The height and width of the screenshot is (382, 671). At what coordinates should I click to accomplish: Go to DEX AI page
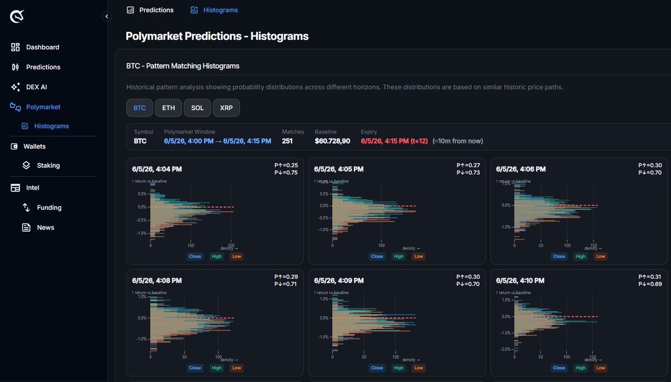click(37, 87)
